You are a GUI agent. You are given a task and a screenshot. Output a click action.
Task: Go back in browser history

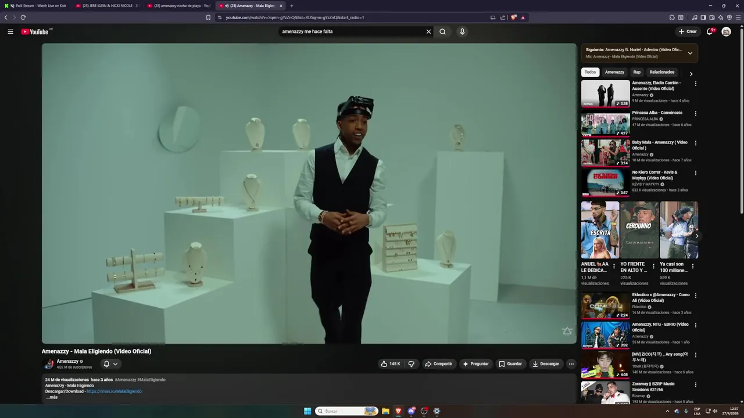(x=6, y=17)
